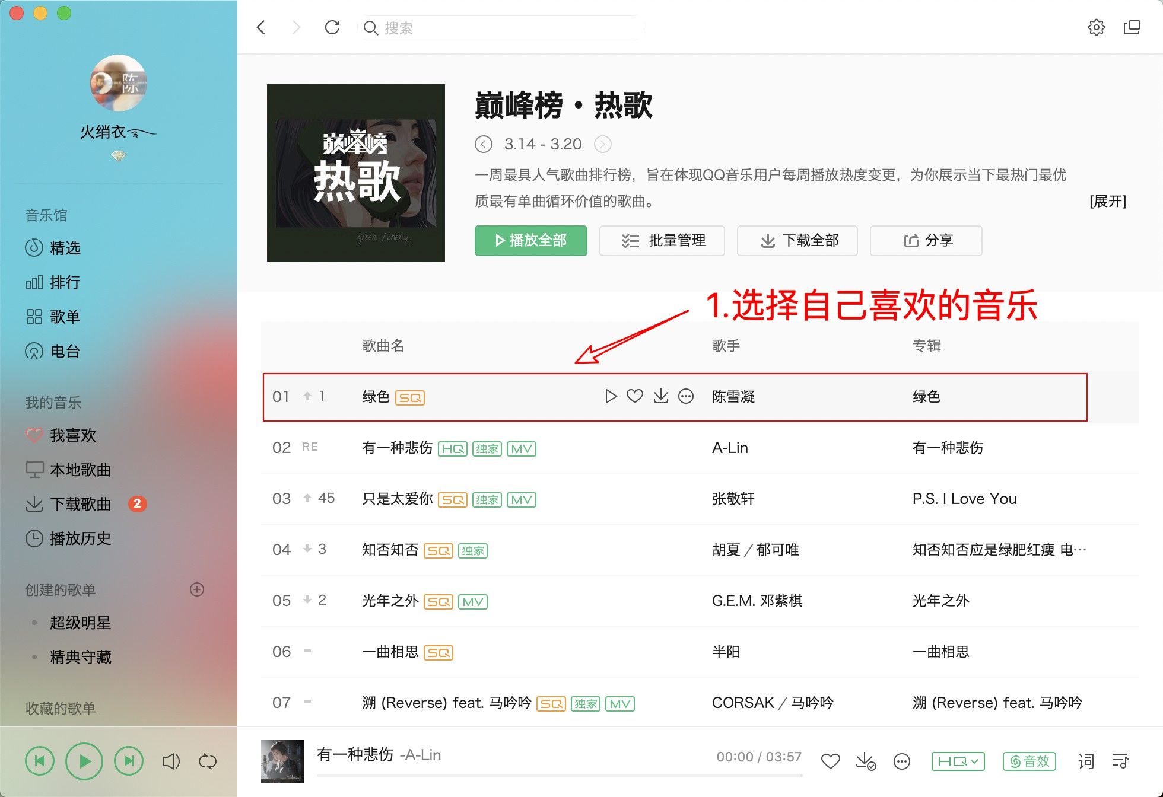1163x797 pixels.
Task: Download the now playing song
Action: point(866,761)
